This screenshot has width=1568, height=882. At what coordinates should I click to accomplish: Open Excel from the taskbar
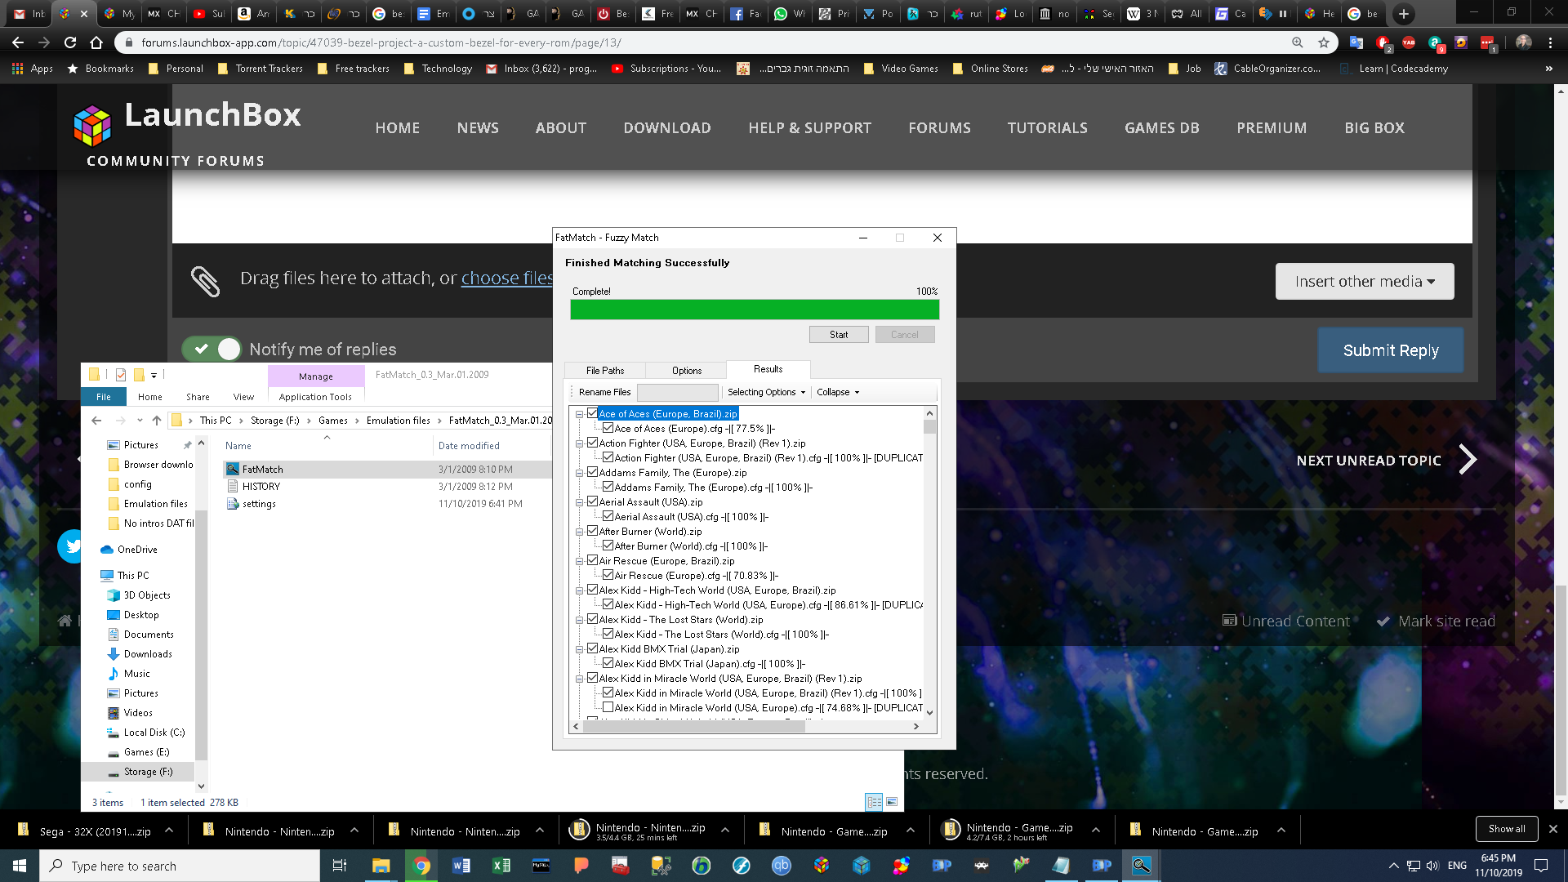(501, 866)
